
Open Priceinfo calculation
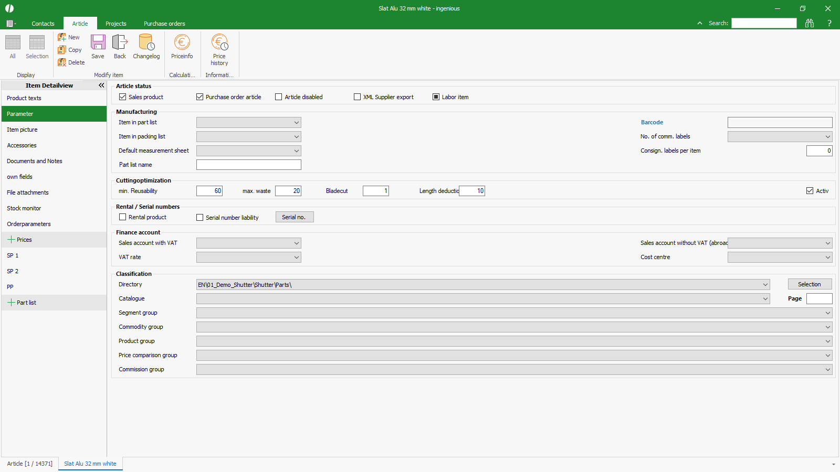pyautogui.click(x=182, y=47)
